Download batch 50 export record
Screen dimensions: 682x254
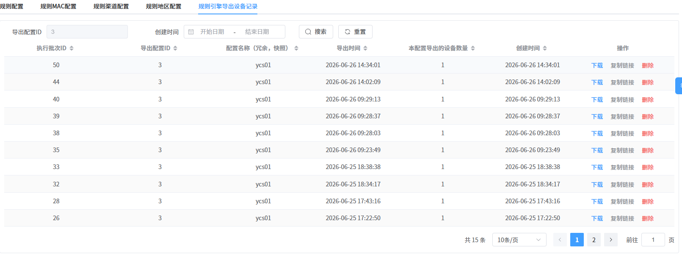pyautogui.click(x=597, y=66)
